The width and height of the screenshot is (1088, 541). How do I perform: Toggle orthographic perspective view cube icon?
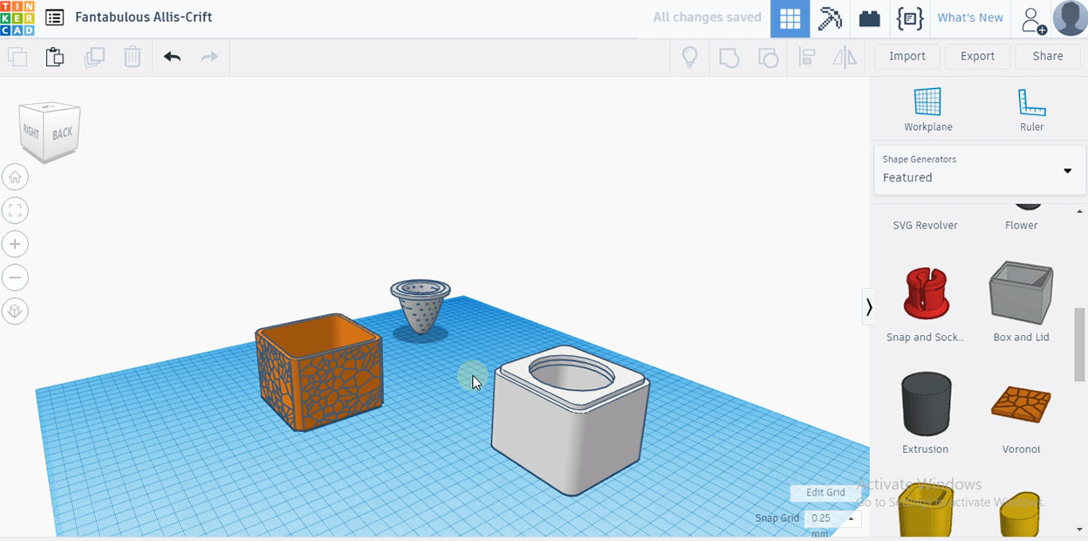15,311
